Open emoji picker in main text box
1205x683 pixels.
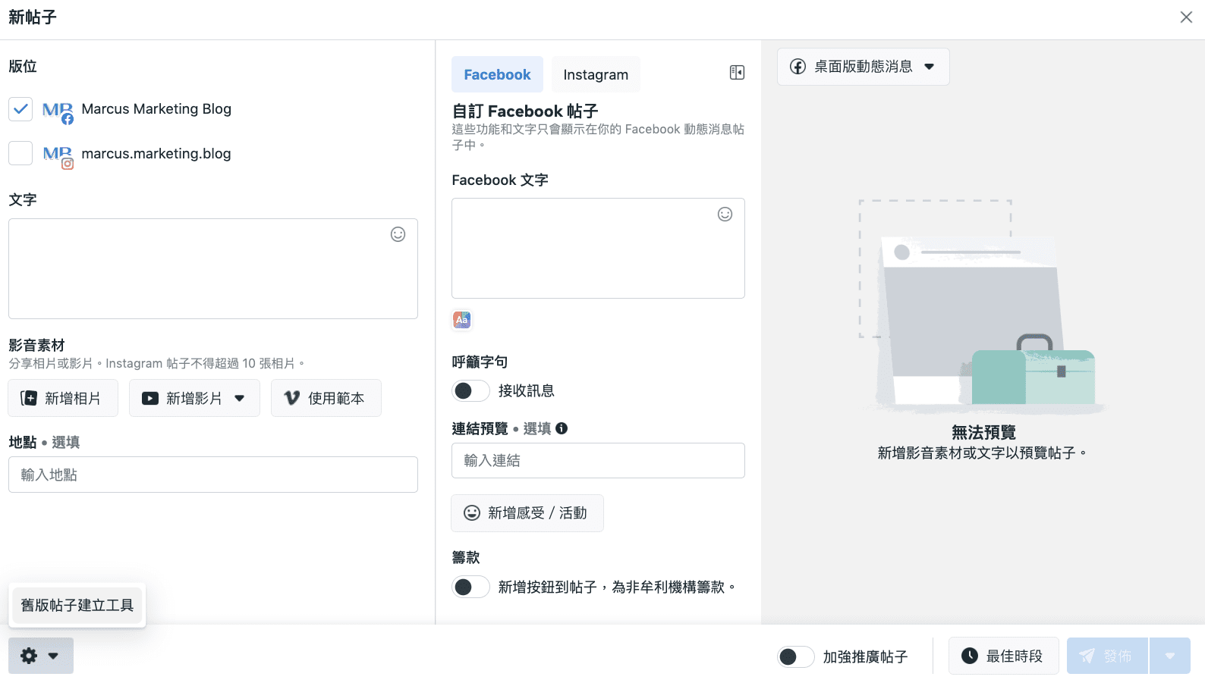point(398,234)
